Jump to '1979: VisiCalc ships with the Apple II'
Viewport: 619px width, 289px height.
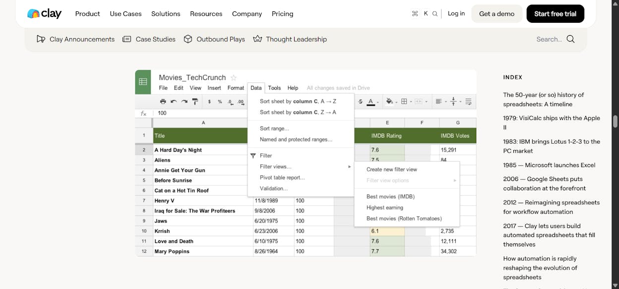(x=552, y=123)
